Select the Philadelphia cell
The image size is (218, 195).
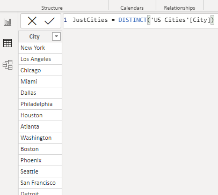(40, 104)
